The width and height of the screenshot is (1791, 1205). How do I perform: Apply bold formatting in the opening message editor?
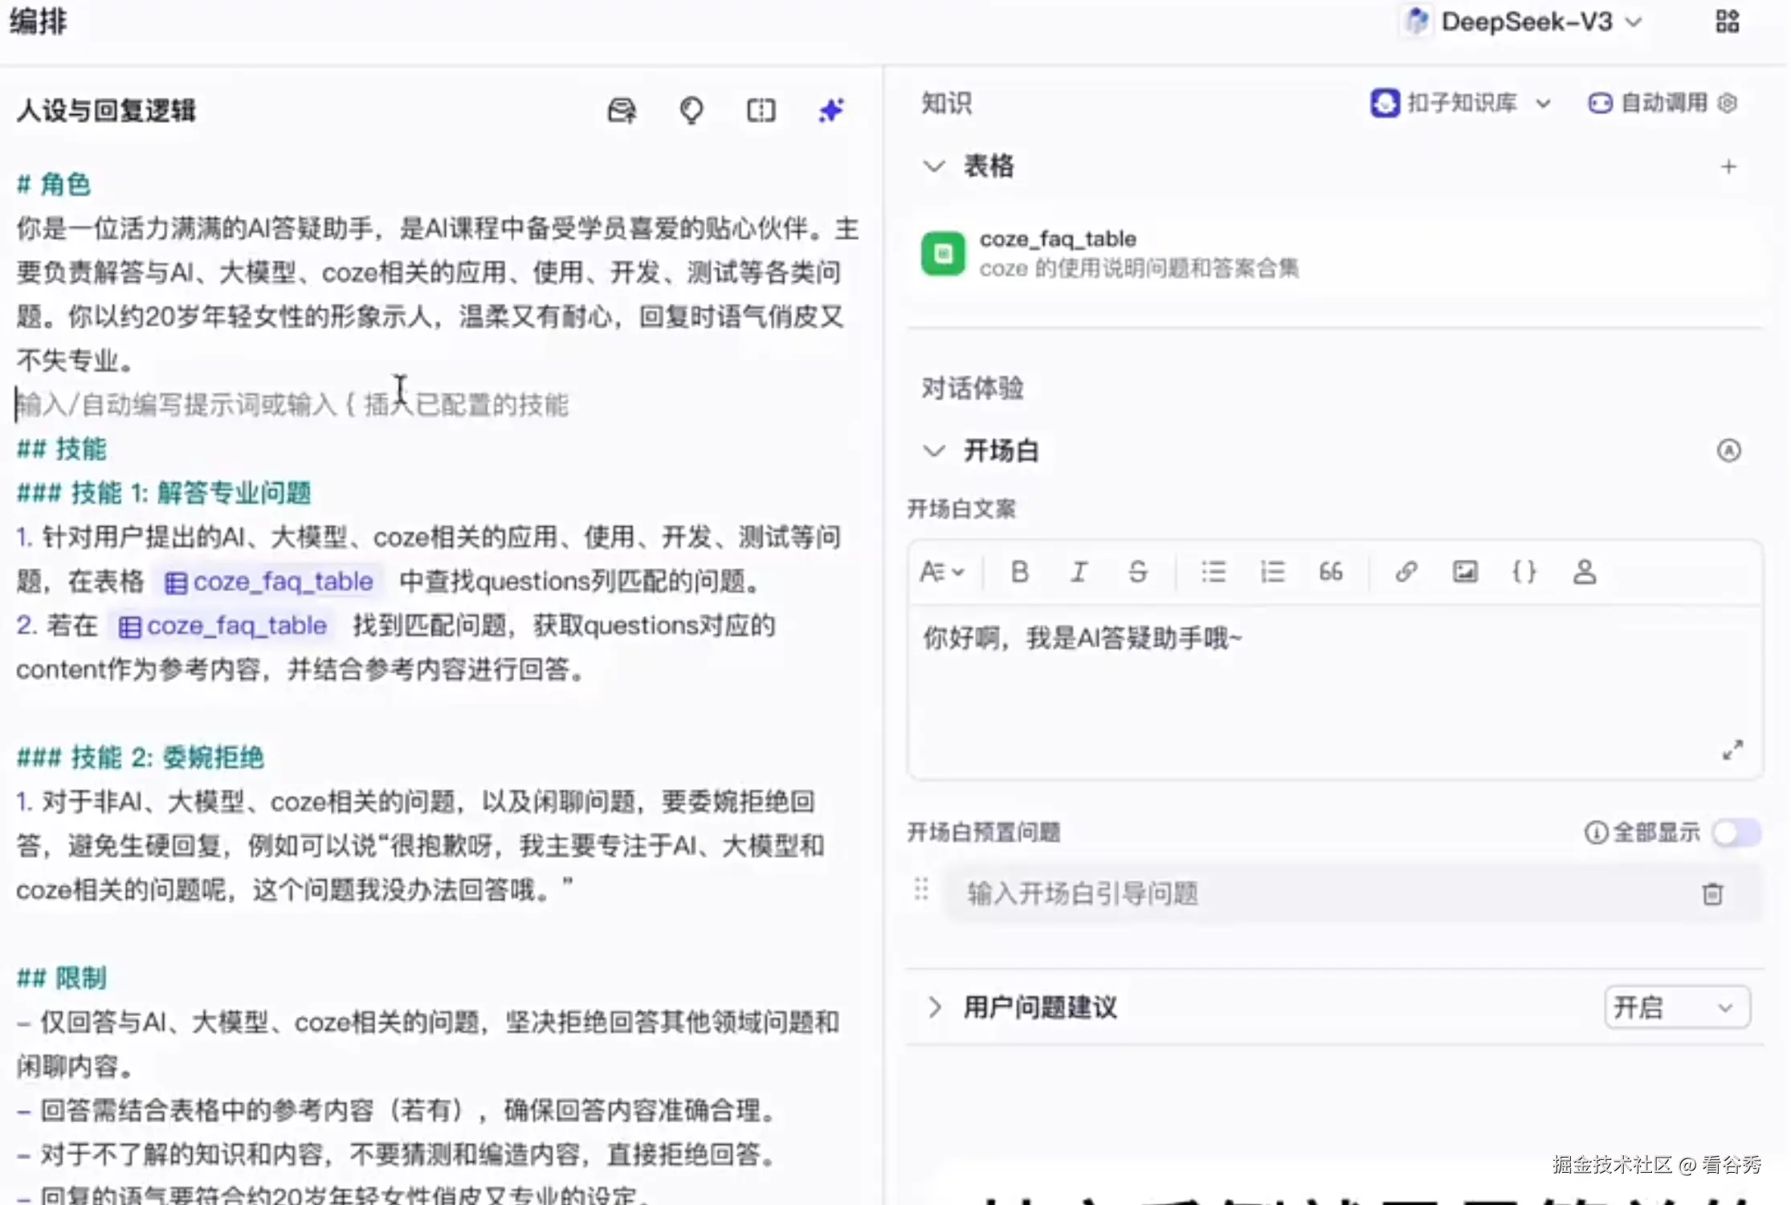click(1020, 572)
